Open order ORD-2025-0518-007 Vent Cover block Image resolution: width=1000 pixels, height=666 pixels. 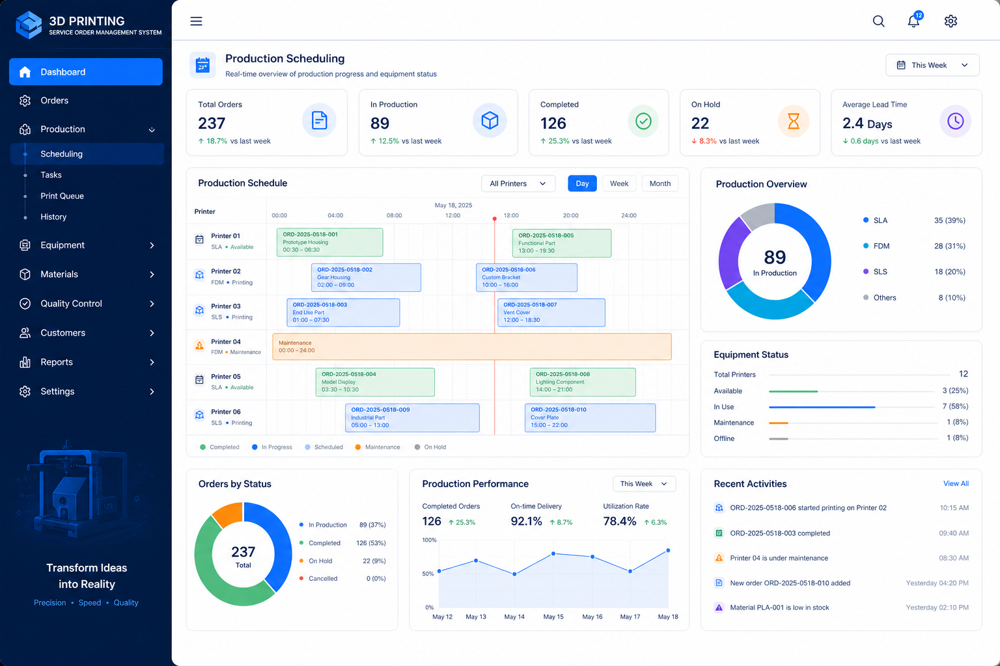pyautogui.click(x=551, y=313)
